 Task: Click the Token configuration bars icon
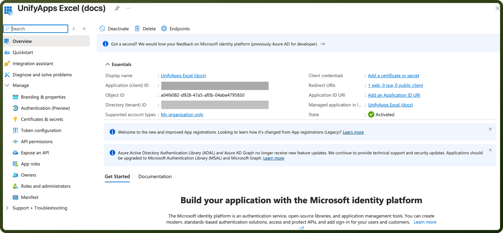coord(15,130)
